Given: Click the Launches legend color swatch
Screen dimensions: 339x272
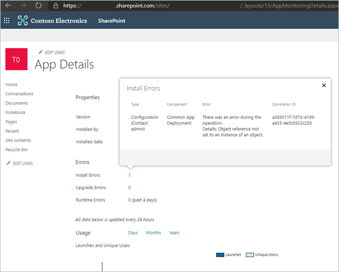Looking at the screenshot, I should pos(220,255).
